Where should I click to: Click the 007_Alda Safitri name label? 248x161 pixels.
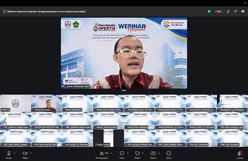[15, 145]
